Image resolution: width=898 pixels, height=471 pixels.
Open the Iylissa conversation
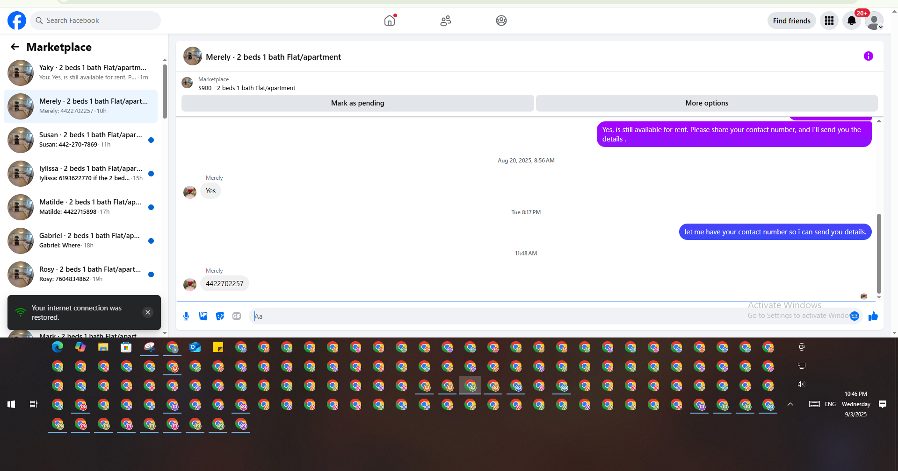(x=80, y=174)
